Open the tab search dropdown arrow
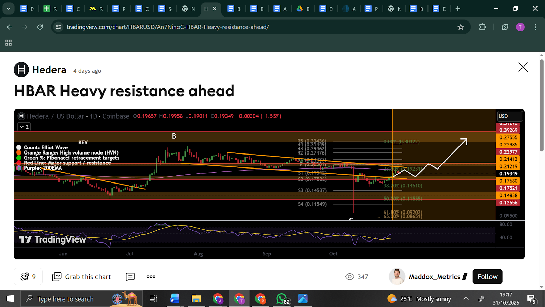The width and height of the screenshot is (545, 307). [8, 9]
